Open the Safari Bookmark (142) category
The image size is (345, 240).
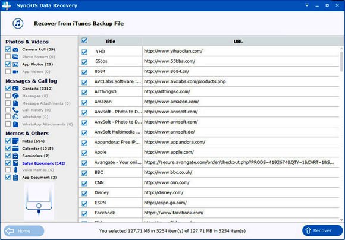44,163
